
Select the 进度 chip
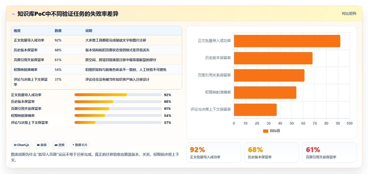coord(59,145)
